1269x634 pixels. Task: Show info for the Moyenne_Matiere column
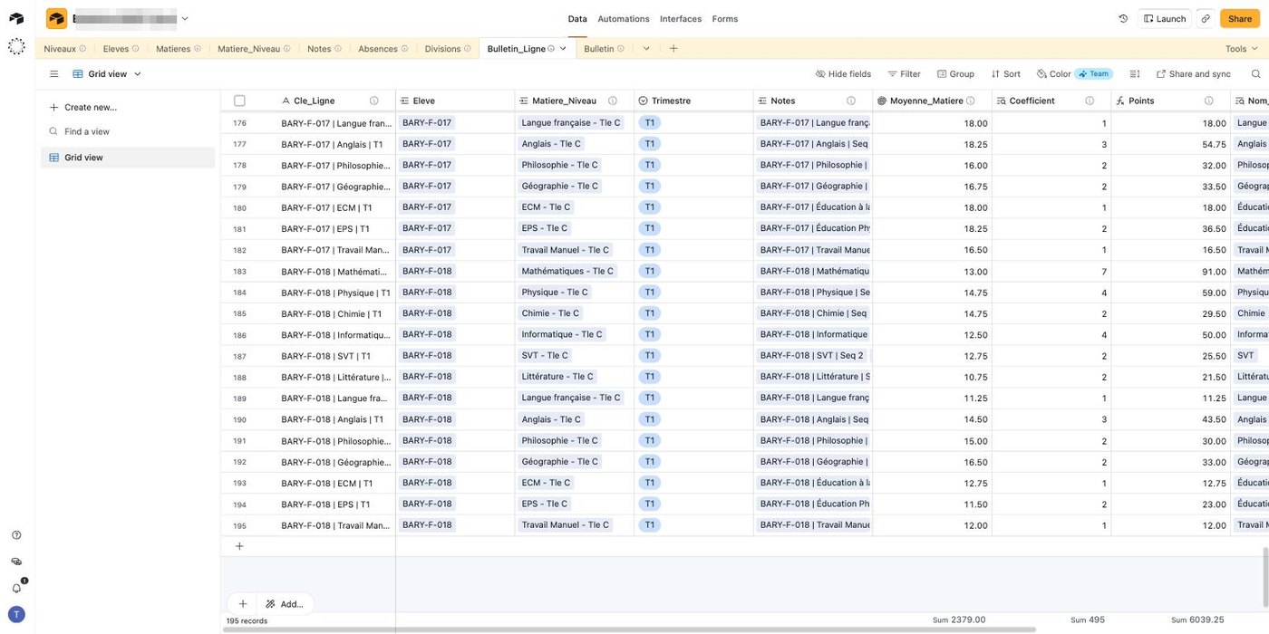point(970,101)
